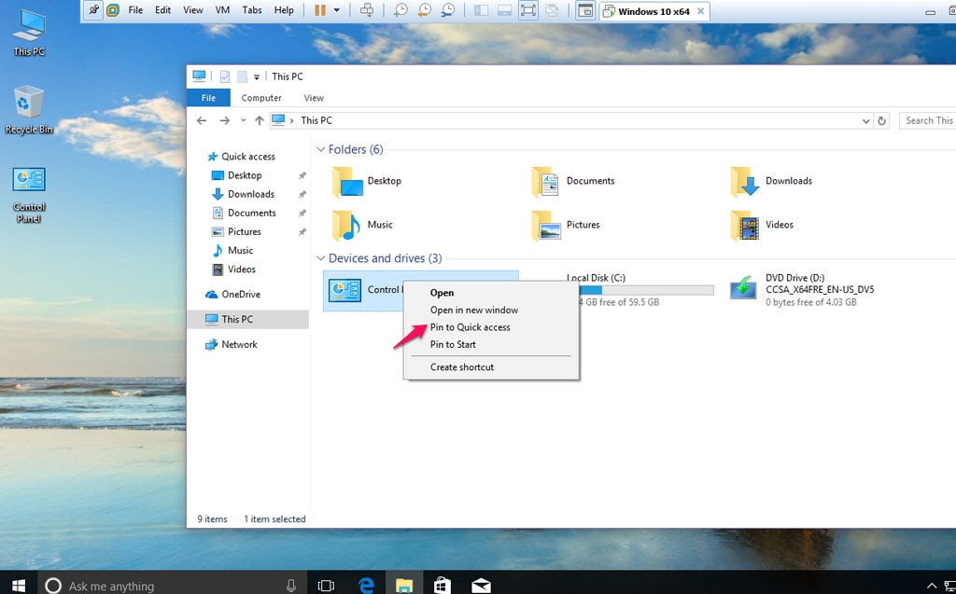Image resolution: width=956 pixels, height=594 pixels.
Task: Select OneDrive in navigation pane
Action: (240, 295)
